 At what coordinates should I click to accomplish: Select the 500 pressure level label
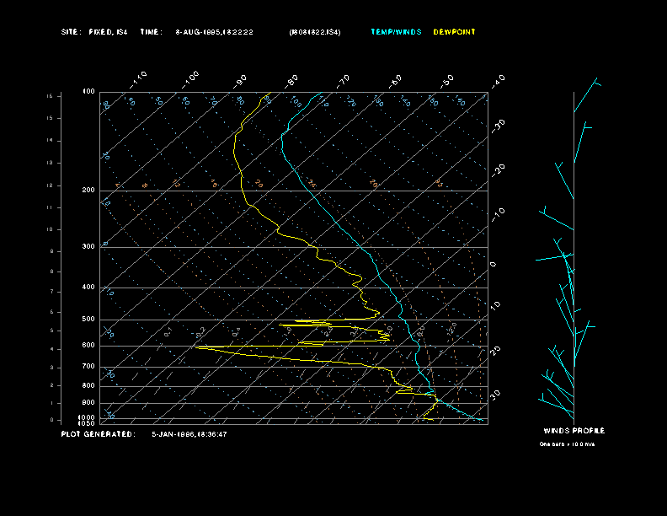point(88,320)
